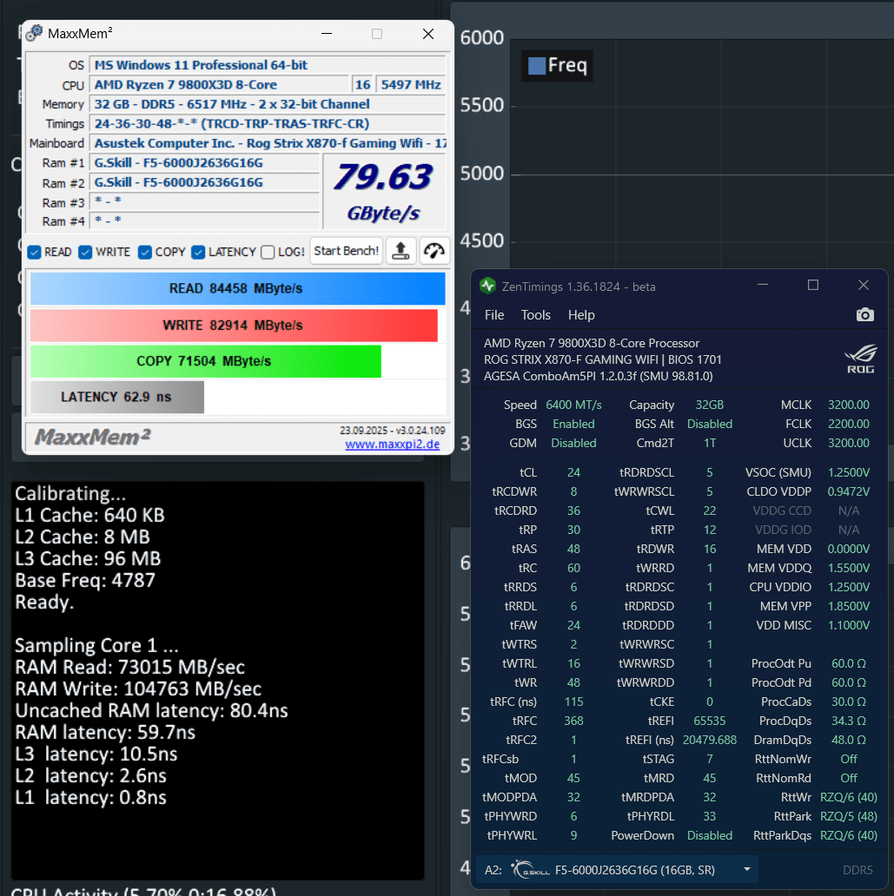This screenshot has width=894, height=896.
Task: Click the tRFC value 368
Action: click(573, 721)
